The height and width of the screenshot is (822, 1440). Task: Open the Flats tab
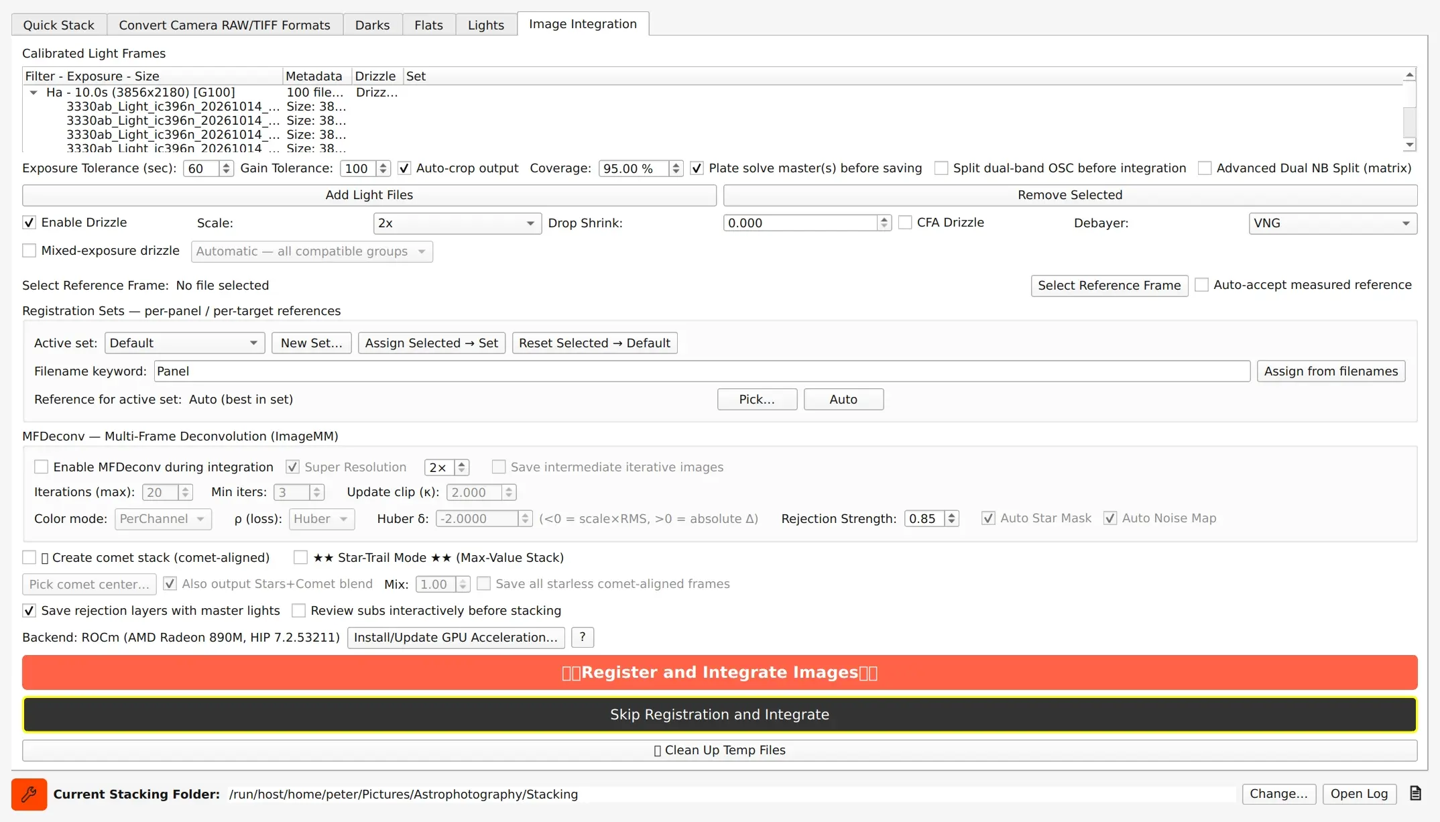point(428,25)
